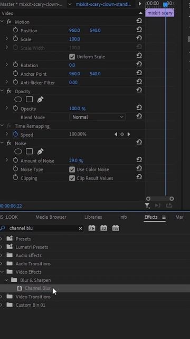Uncheck Uniform Scale checkbox

[72, 57]
